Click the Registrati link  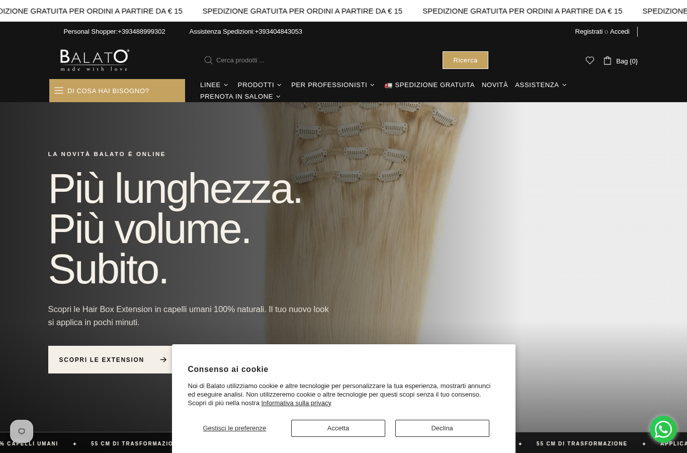tap(588, 32)
